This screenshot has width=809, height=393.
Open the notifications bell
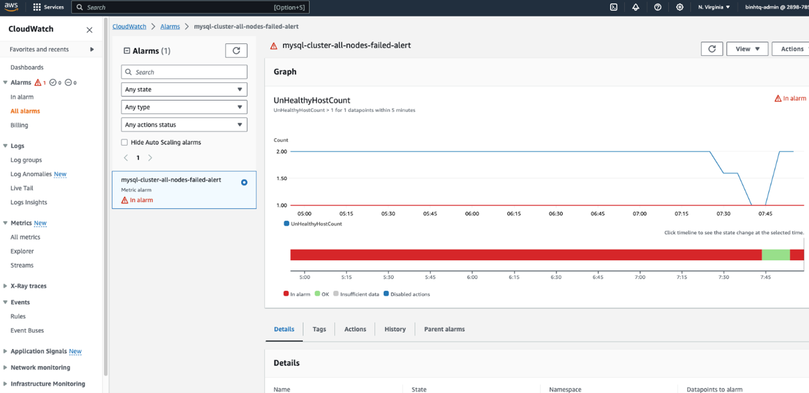click(x=636, y=7)
